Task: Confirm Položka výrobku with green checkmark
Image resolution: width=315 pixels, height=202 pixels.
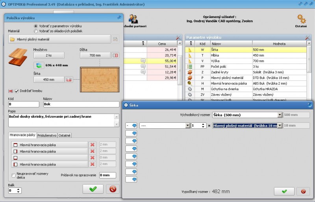Action: [93, 189]
